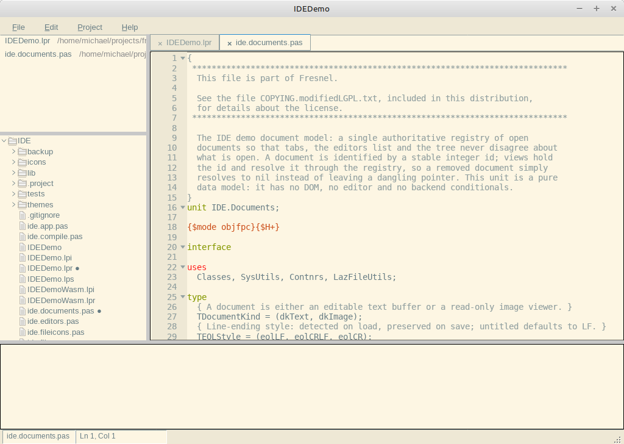Collapse the IDE root folder

4,140
